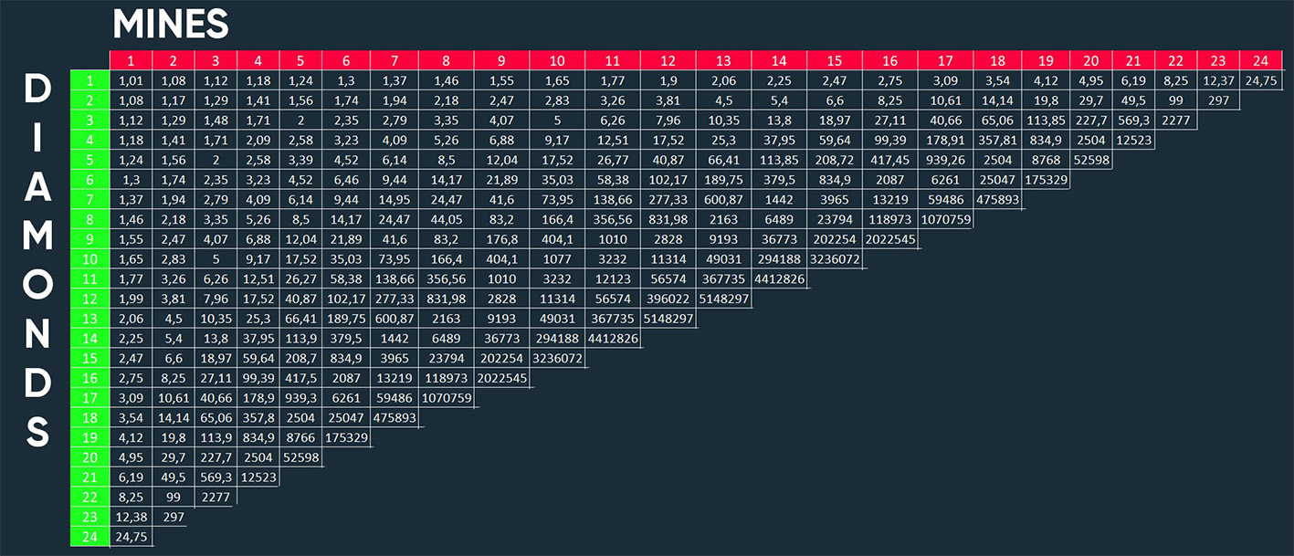1294x556 pixels.
Task: Select the multiplier cell 3236072 in row 15
Action: click(x=557, y=358)
